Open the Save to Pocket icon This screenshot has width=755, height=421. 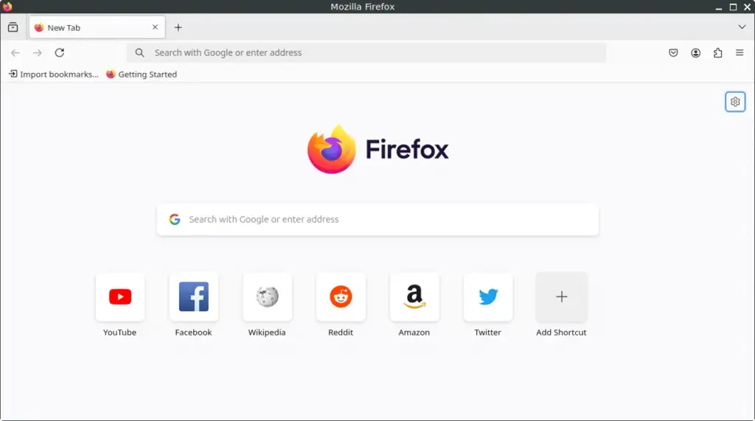coord(673,53)
